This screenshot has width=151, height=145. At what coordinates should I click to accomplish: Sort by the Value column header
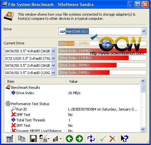[x=103, y=81]
